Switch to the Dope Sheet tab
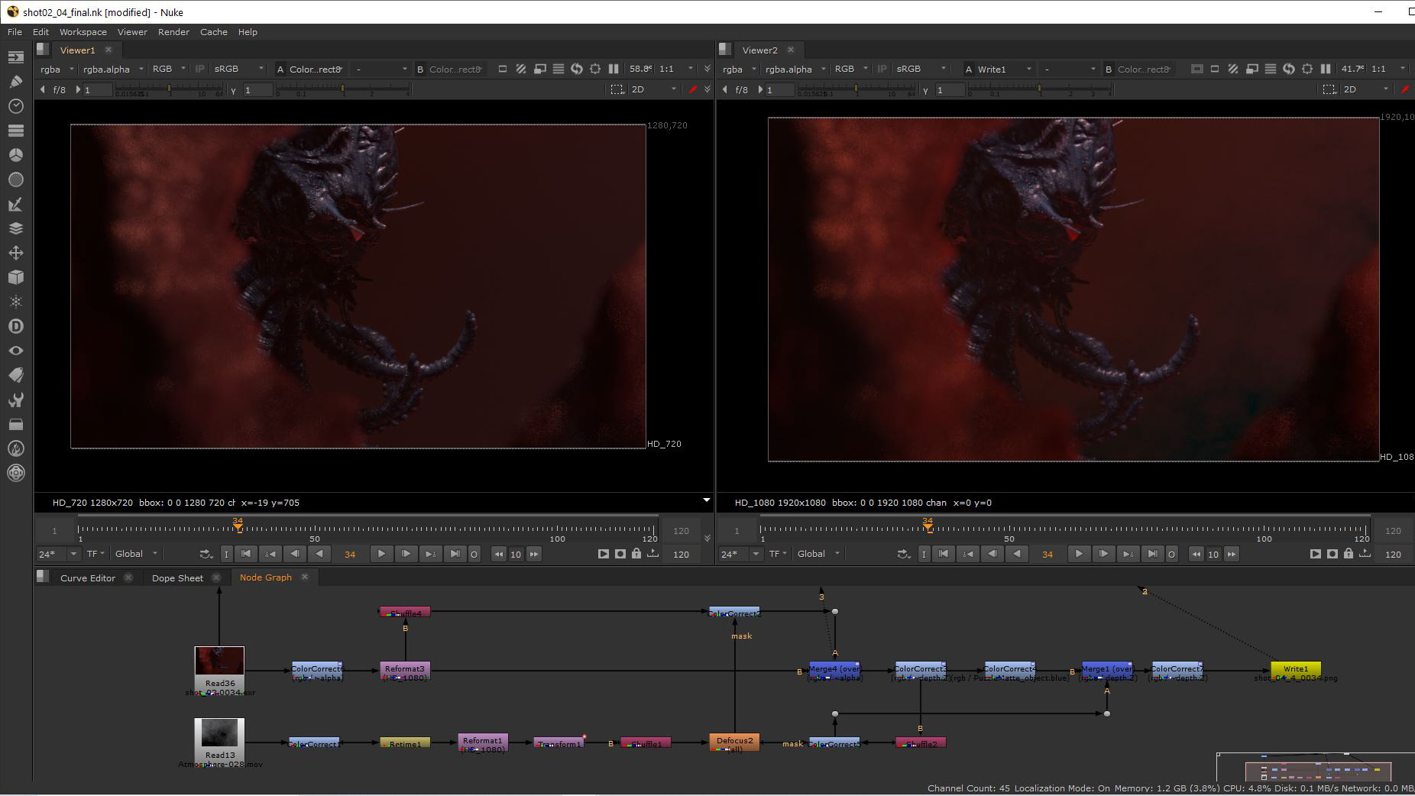 (177, 578)
